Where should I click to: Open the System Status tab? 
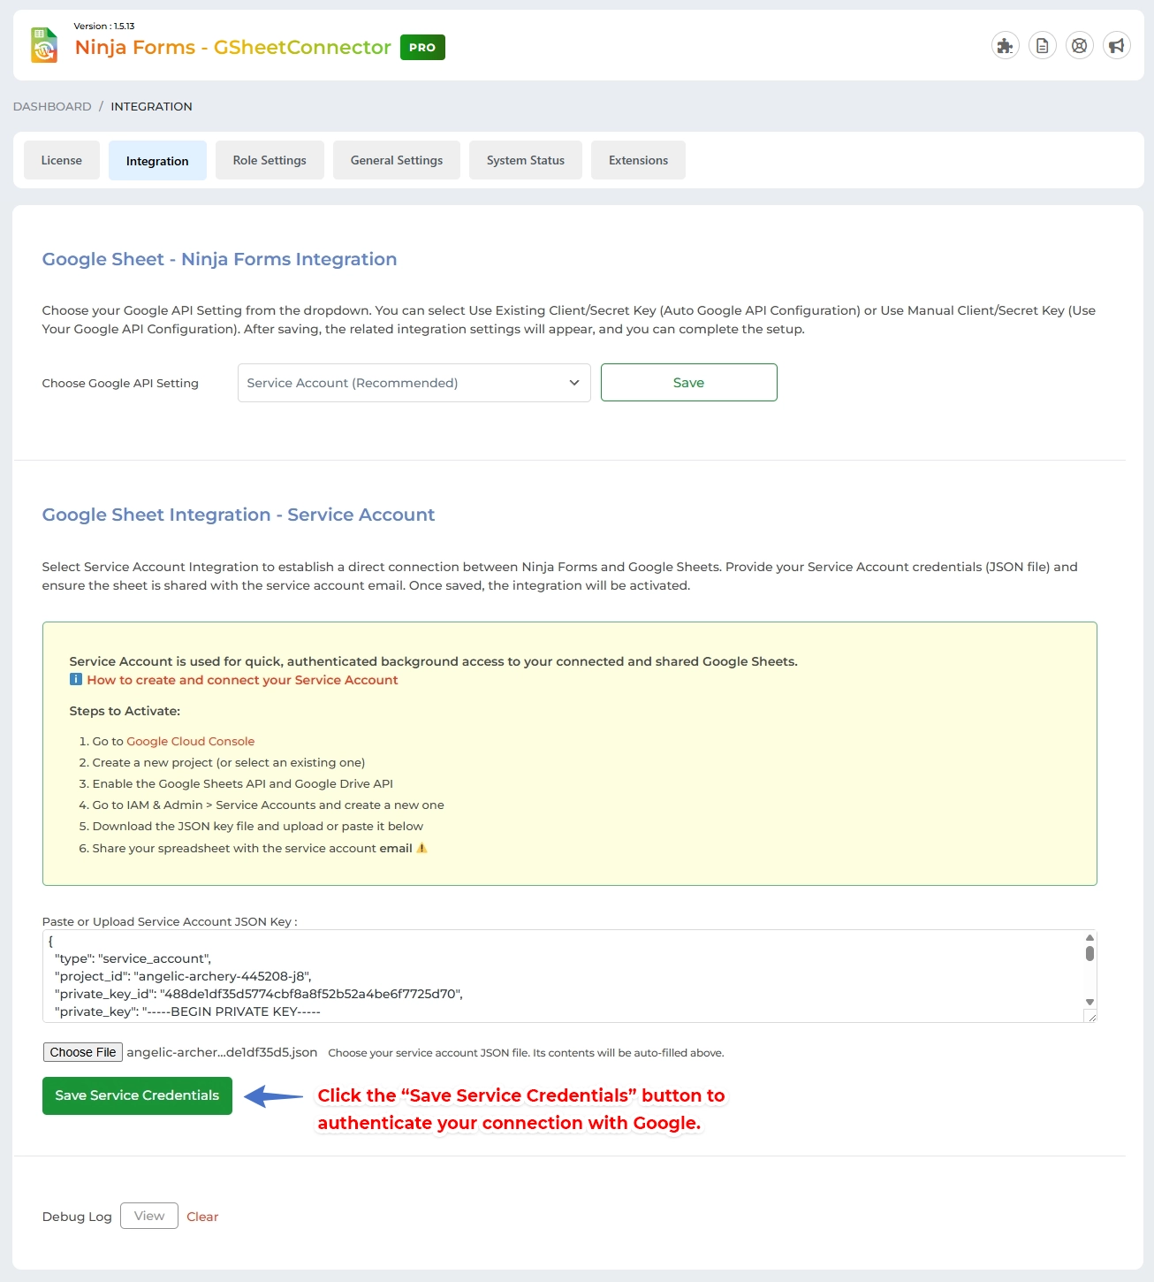tap(525, 160)
